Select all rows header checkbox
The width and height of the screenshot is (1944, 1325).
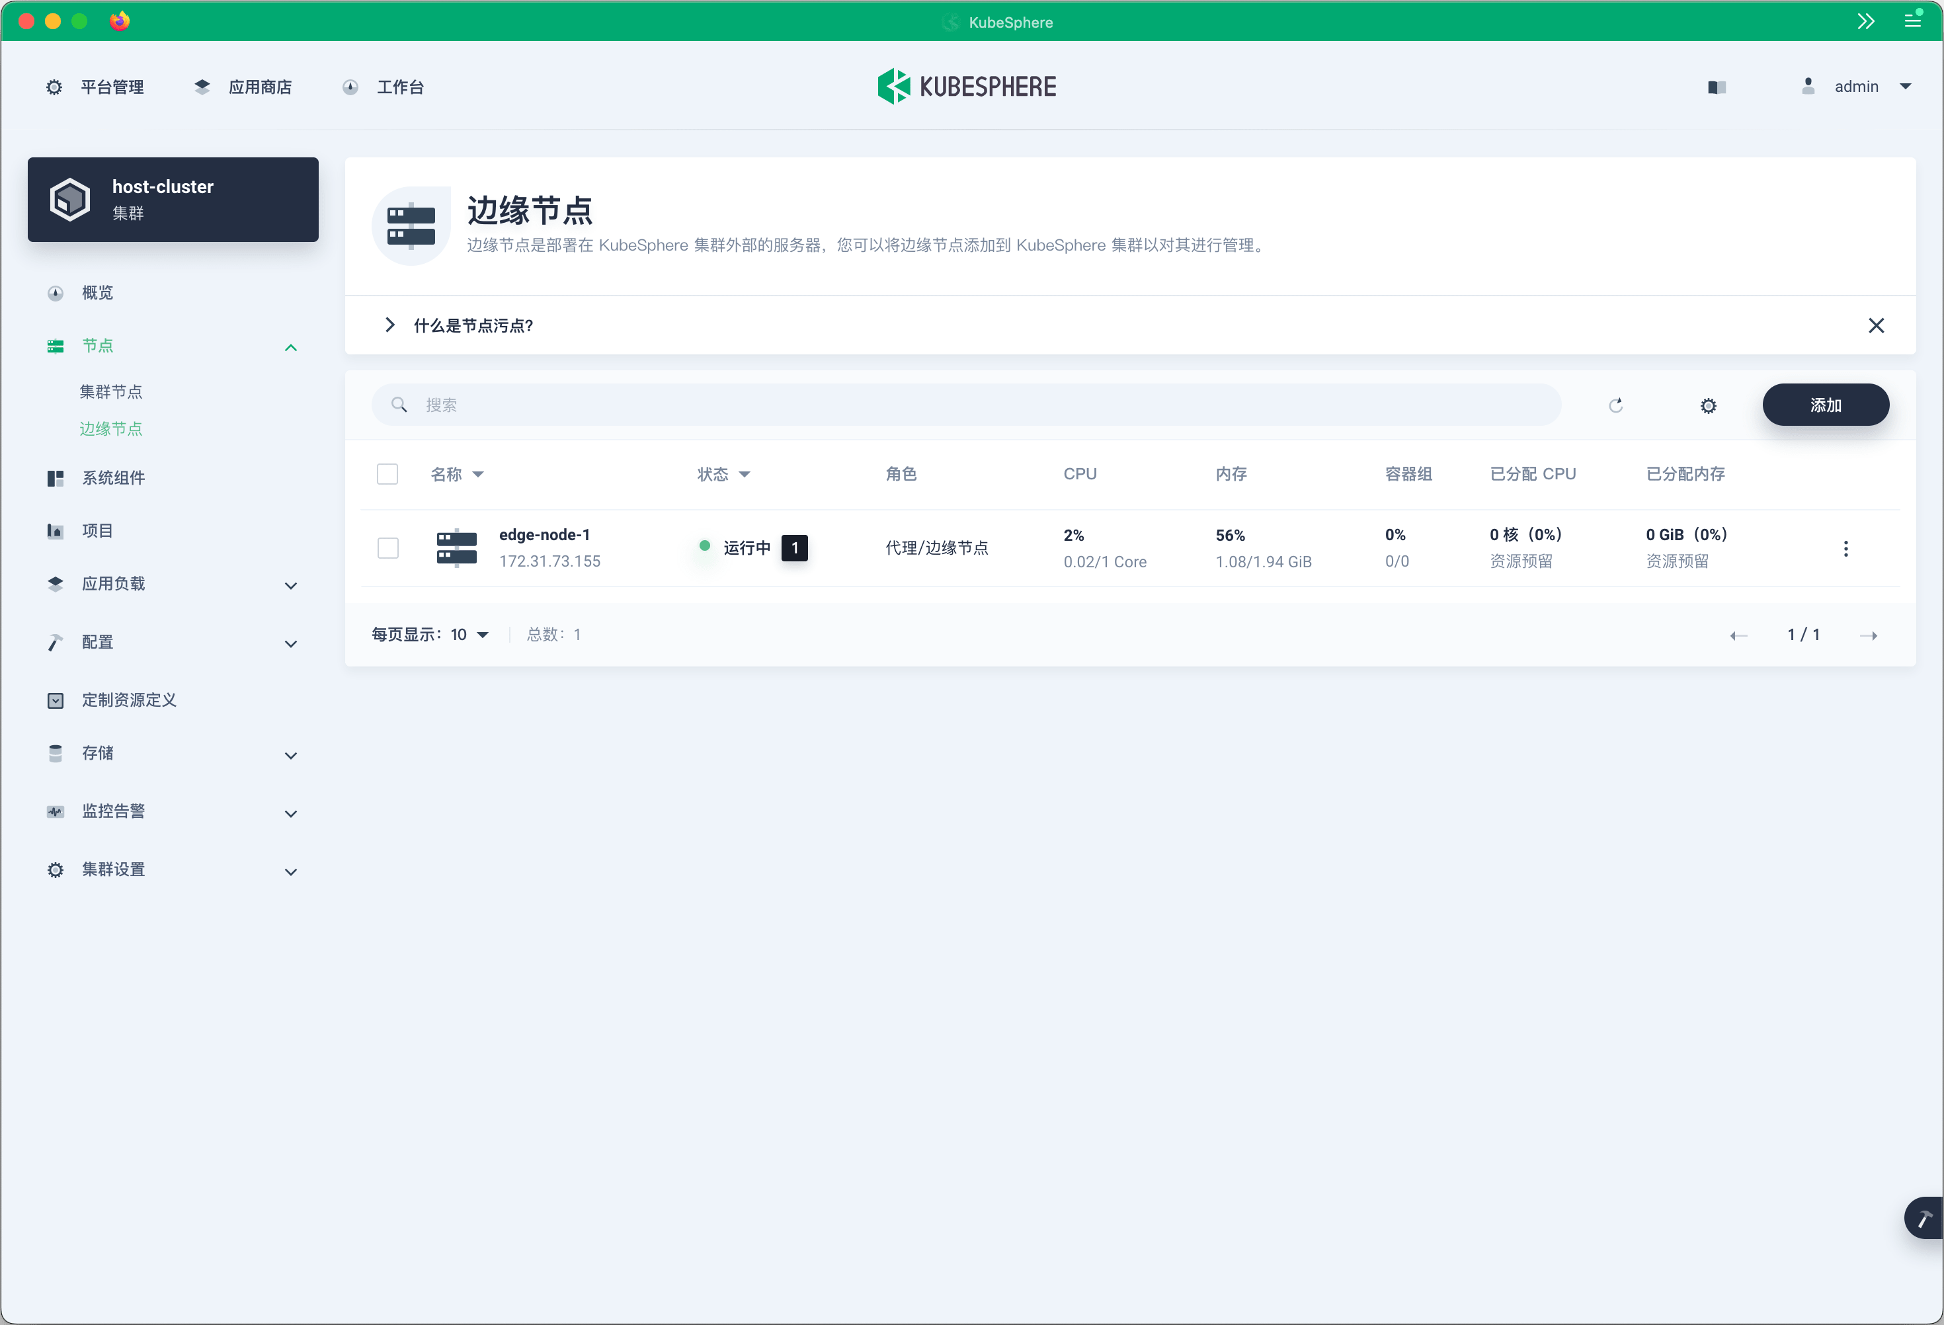tap(387, 474)
